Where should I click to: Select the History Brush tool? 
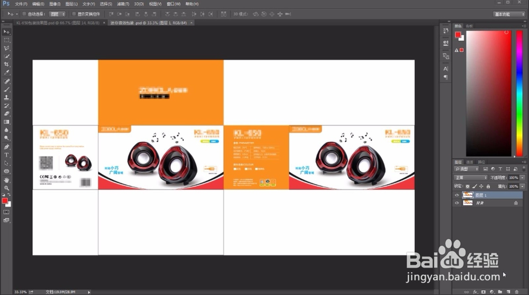[6, 106]
